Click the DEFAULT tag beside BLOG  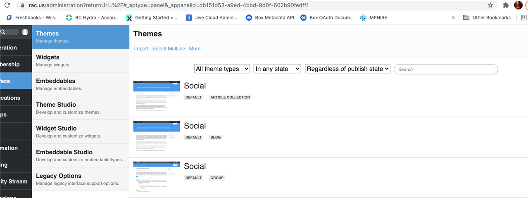point(193,137)
